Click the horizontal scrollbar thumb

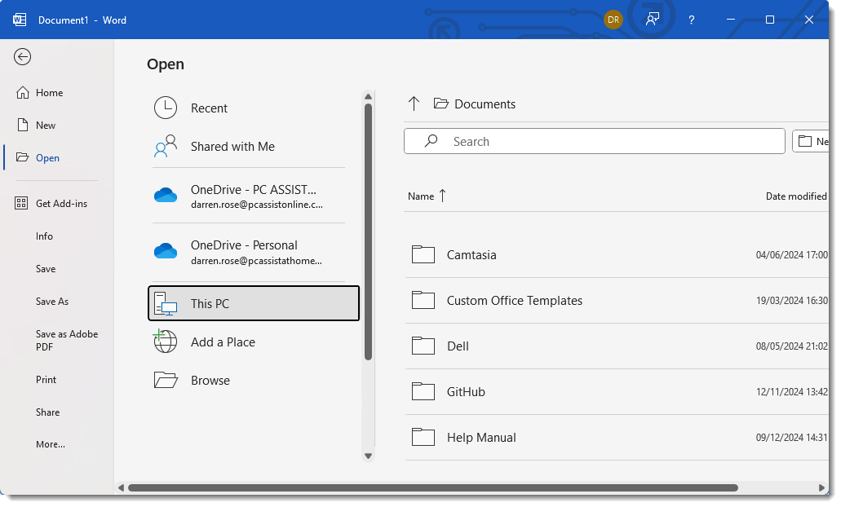click(x=433, y=488)
